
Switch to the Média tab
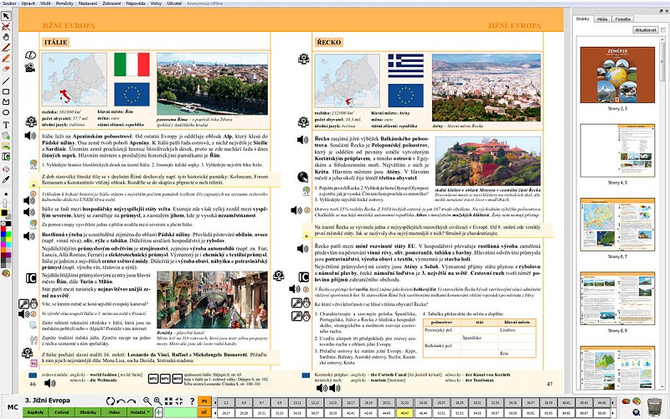coord(602,19)
